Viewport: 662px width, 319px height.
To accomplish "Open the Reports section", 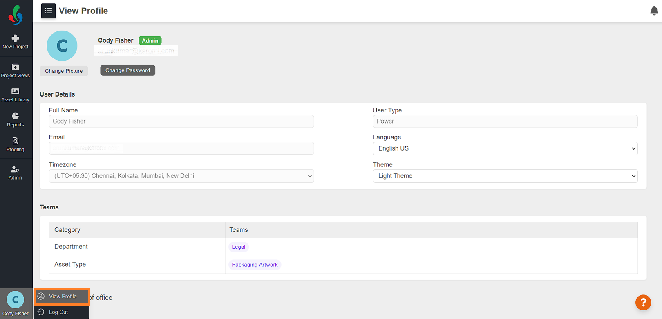I will (x=16, y=120).
